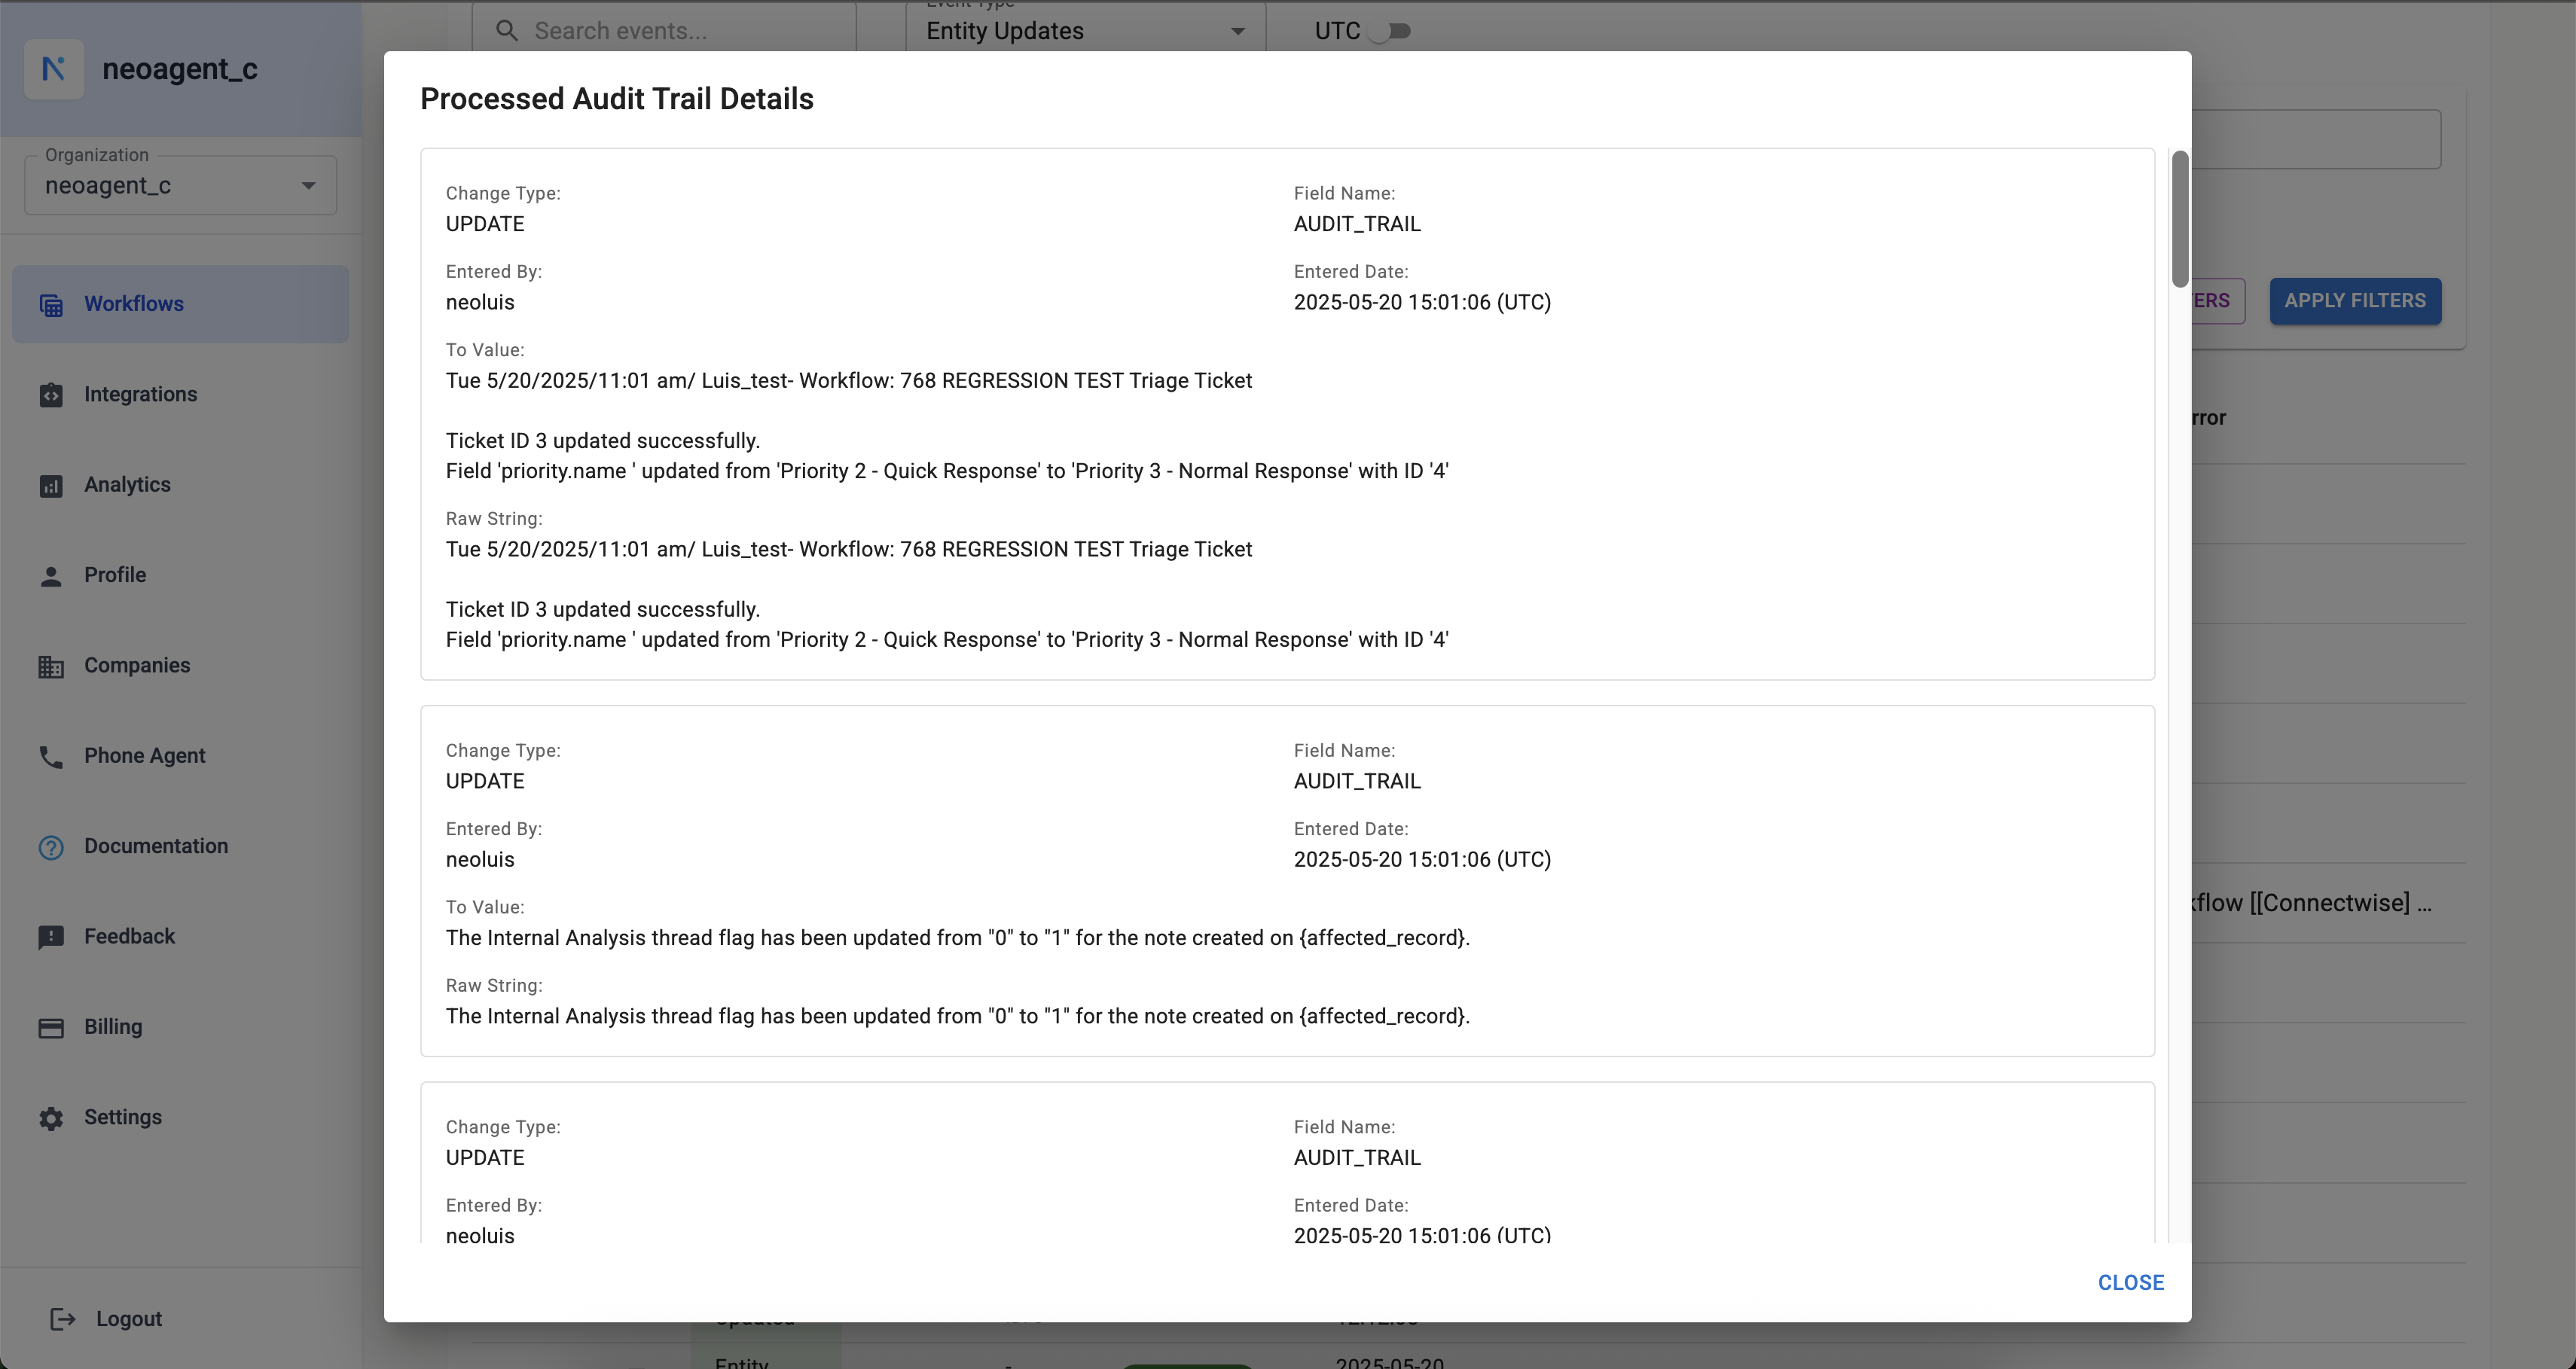Open Integrations via its sidebar icon
This screenshot has height=1369, width=2576.
click(51, 395)
